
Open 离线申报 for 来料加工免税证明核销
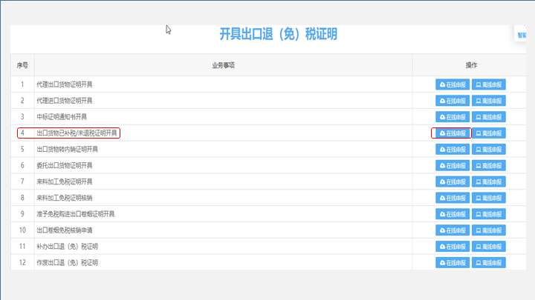pyautogui.click(x=489, y=198)
